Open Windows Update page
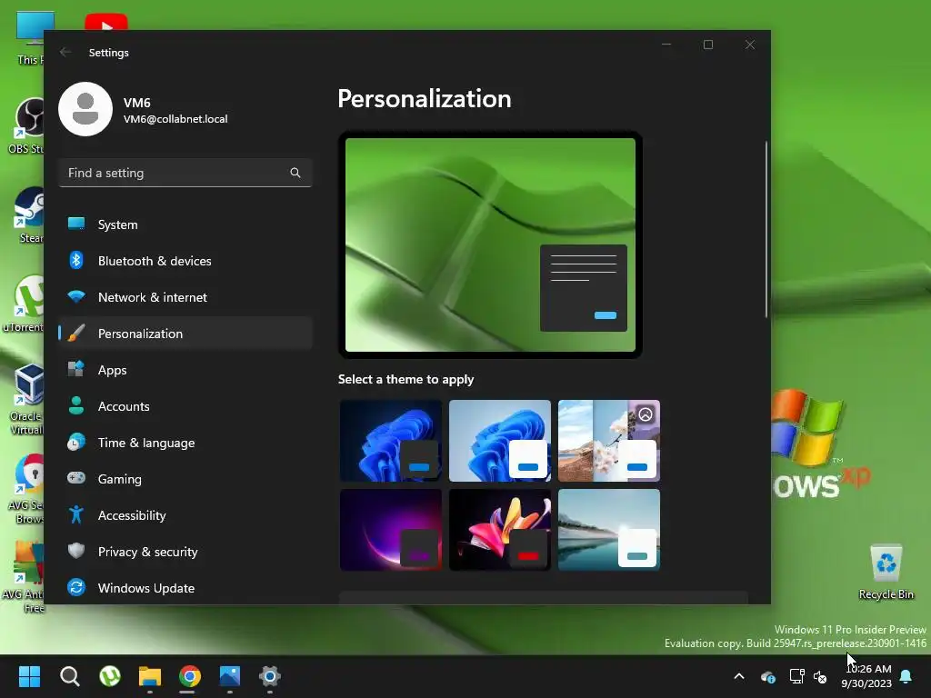This screenshot has width=931, height=698. (185, 588)
